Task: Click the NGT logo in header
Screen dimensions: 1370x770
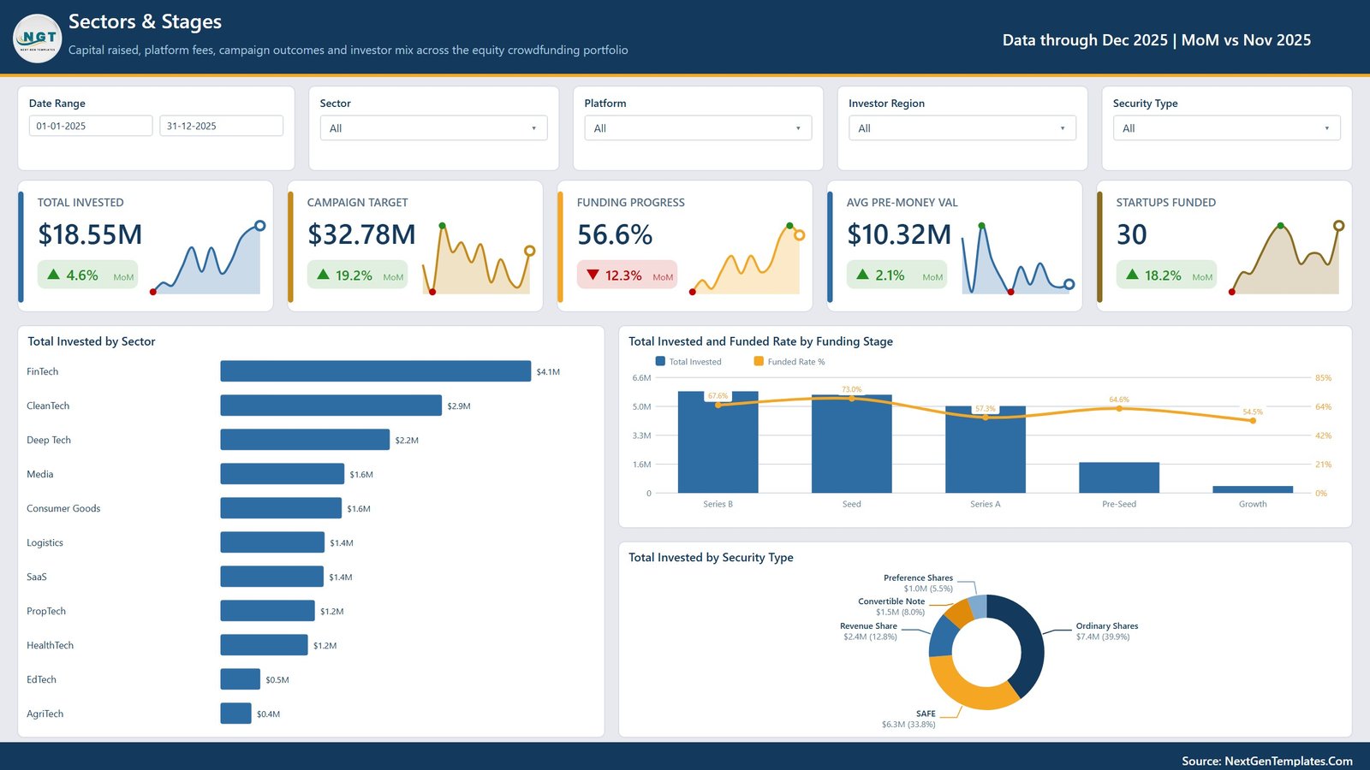Action: (x=38, y=38)
